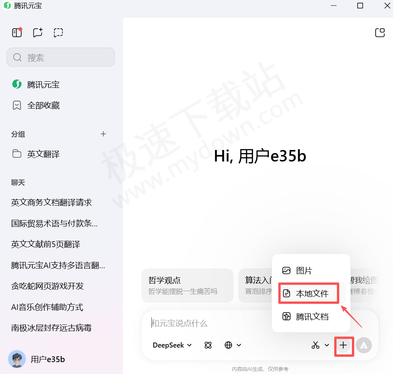
Task: Click the search input field
Action: pyautogui.click(x=60, y=57)
